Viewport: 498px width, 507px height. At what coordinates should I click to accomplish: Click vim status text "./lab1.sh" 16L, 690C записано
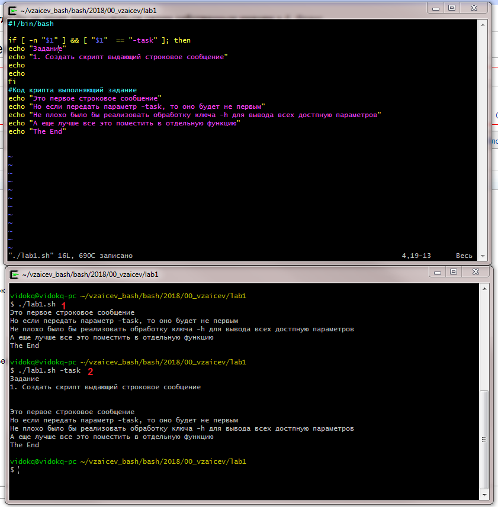(70, 256)
